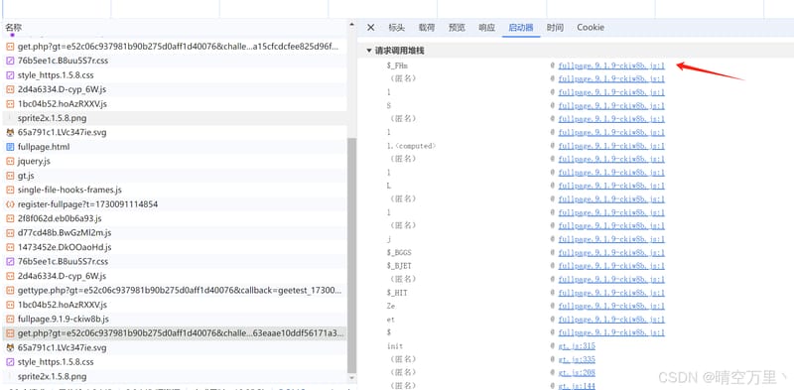Click the request list scroll-up arrow

pos(352,24)
